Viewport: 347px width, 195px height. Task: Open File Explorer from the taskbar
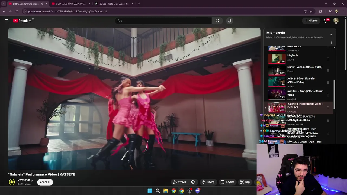pos(166,191)
